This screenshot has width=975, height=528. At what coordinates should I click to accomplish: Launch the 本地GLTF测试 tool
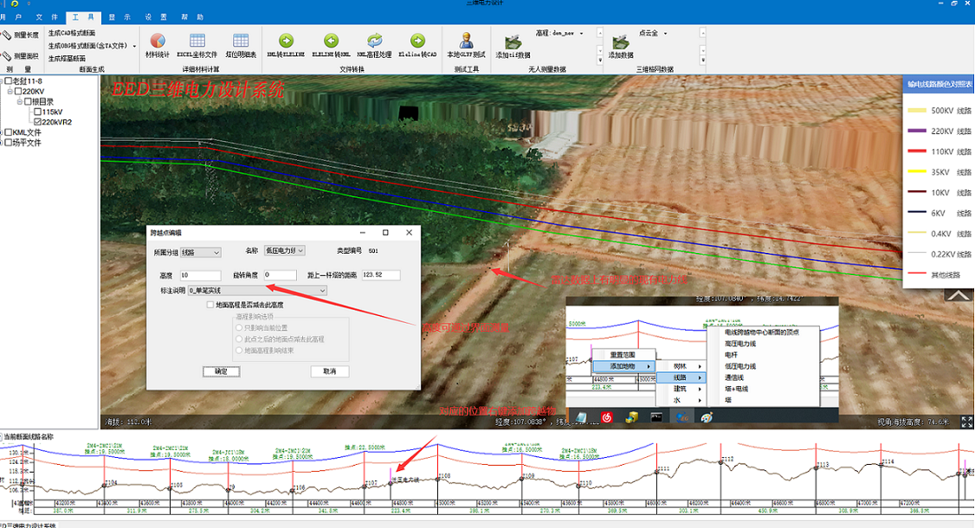click(x=466, y=41)
